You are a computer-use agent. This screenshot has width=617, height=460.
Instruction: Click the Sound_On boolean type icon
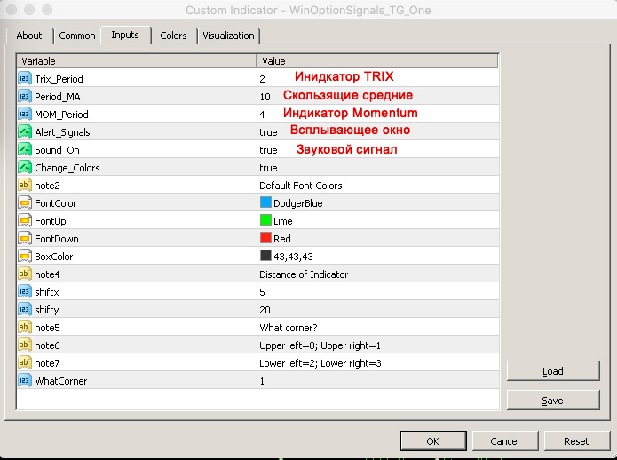pyautogui.click(x=24, y=149)
